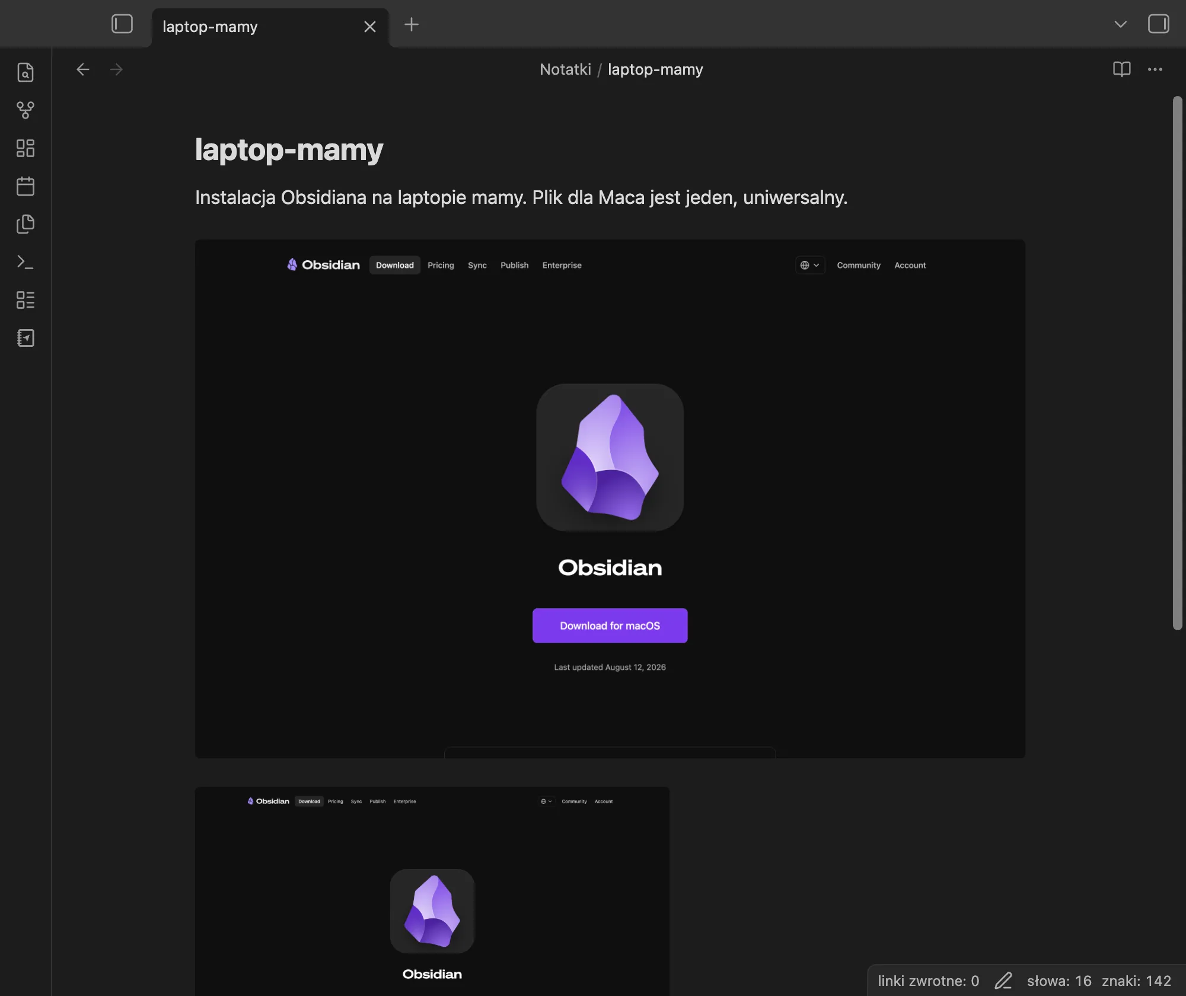Click the Download nav button in first screenshot
The image size is (1186, 996).
pos(394,265)
